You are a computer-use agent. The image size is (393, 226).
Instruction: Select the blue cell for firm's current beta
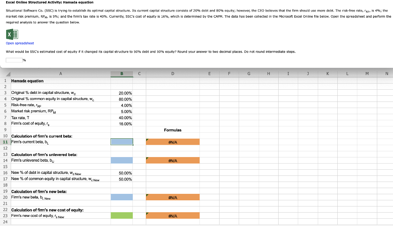pyautogui.click(x=122, y=142)
